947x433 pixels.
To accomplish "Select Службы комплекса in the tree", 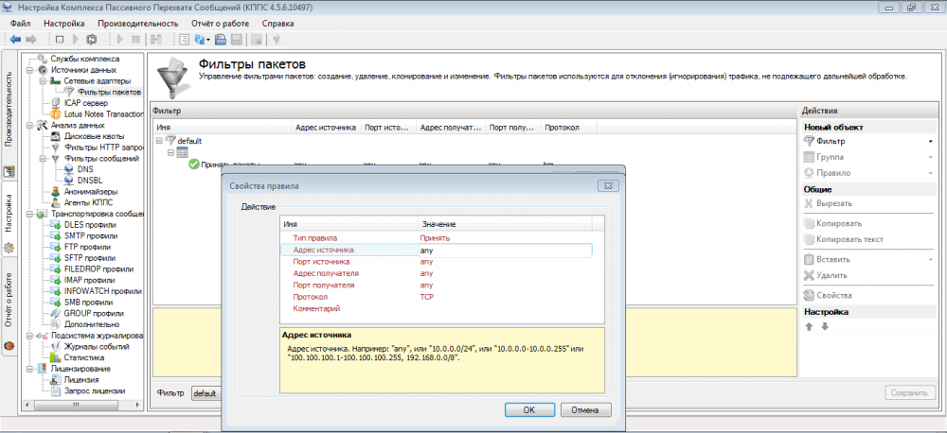I will [x=84, y=60].
